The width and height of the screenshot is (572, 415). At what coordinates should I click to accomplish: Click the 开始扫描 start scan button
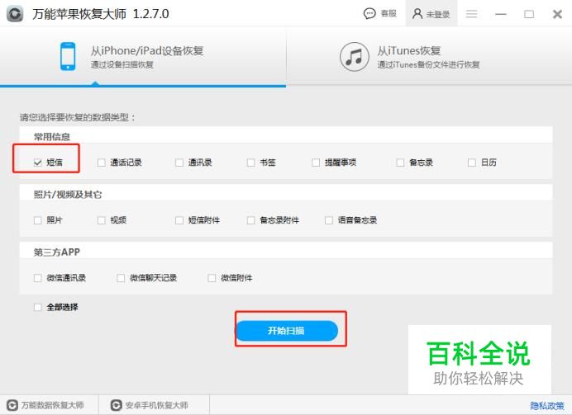[x=287, y=331]
